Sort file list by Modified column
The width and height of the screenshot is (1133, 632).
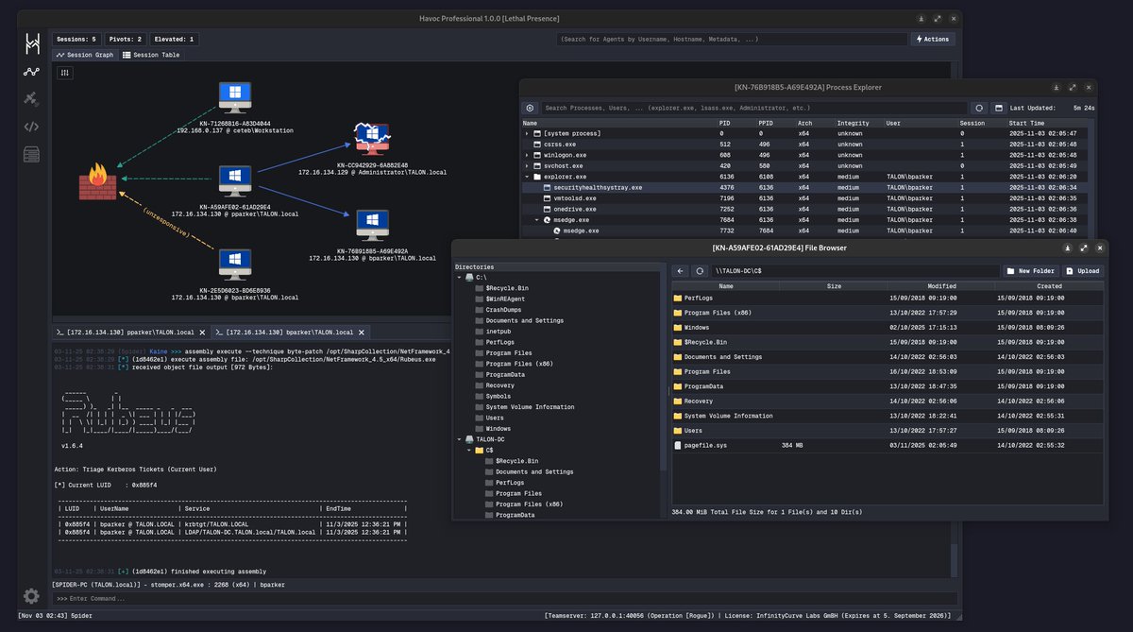tap(941, 286)
